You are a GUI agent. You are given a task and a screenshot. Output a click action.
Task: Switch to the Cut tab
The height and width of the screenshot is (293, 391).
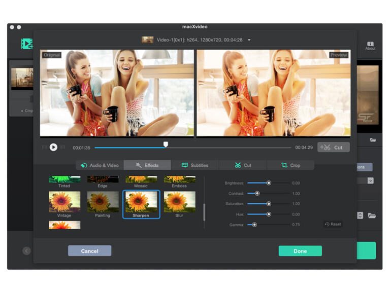point(243,165)
